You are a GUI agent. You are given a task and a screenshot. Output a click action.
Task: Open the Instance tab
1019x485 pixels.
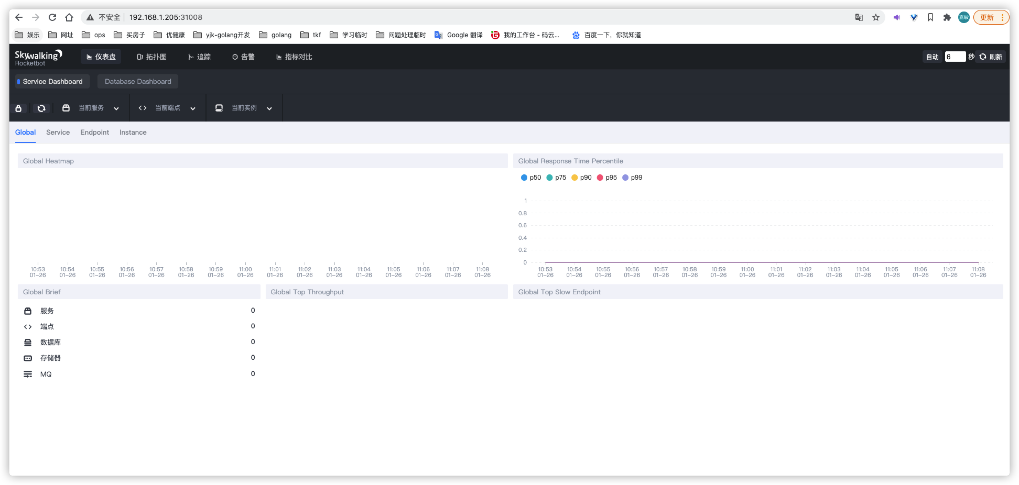133,133
